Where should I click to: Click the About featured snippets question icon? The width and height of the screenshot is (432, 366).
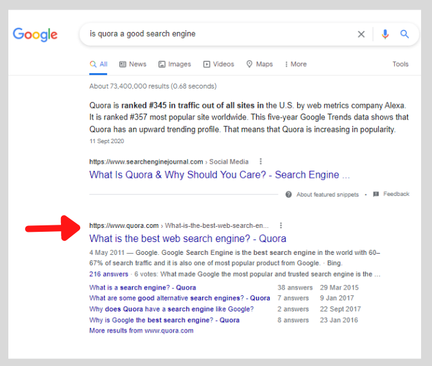[288, 195]
